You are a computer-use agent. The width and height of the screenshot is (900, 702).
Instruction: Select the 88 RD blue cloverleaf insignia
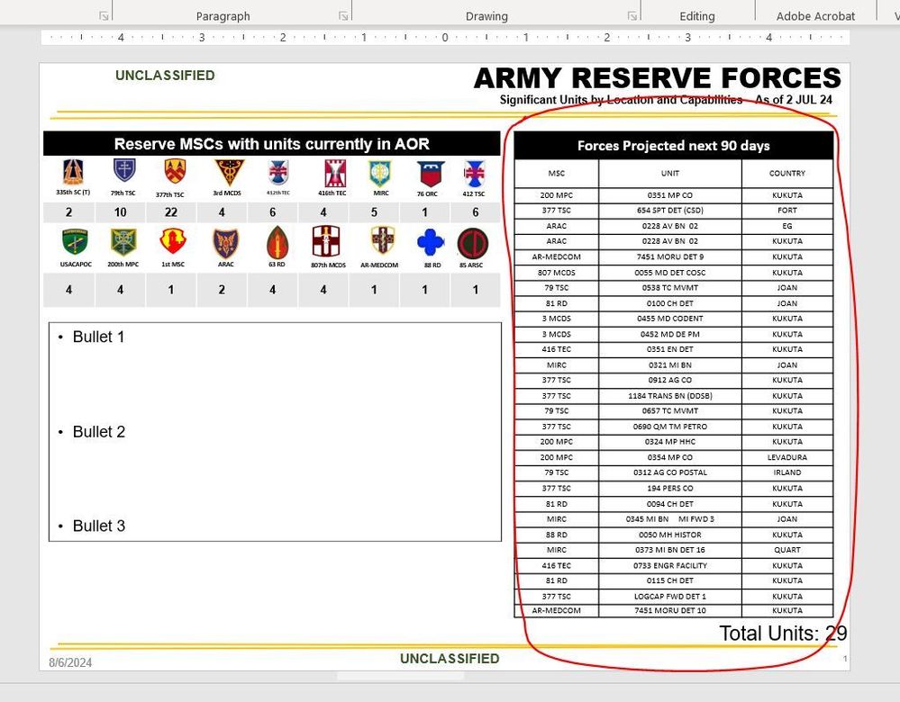[431, 242]
